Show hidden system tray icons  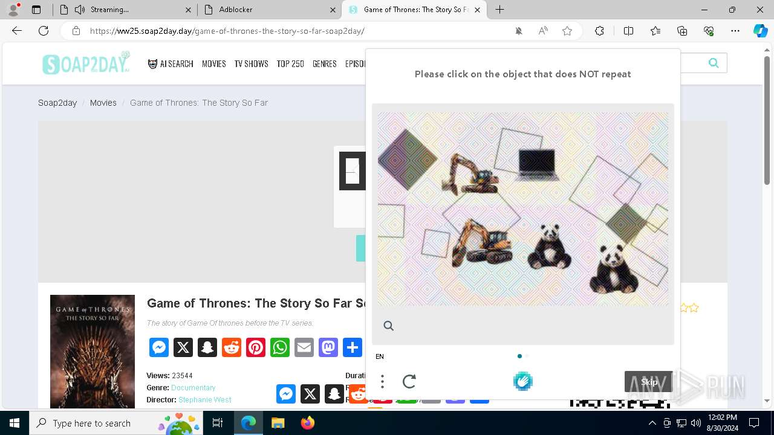652,423
